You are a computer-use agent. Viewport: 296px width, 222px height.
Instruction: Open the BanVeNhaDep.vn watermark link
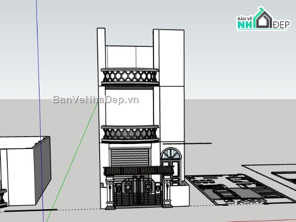(96, 99)
